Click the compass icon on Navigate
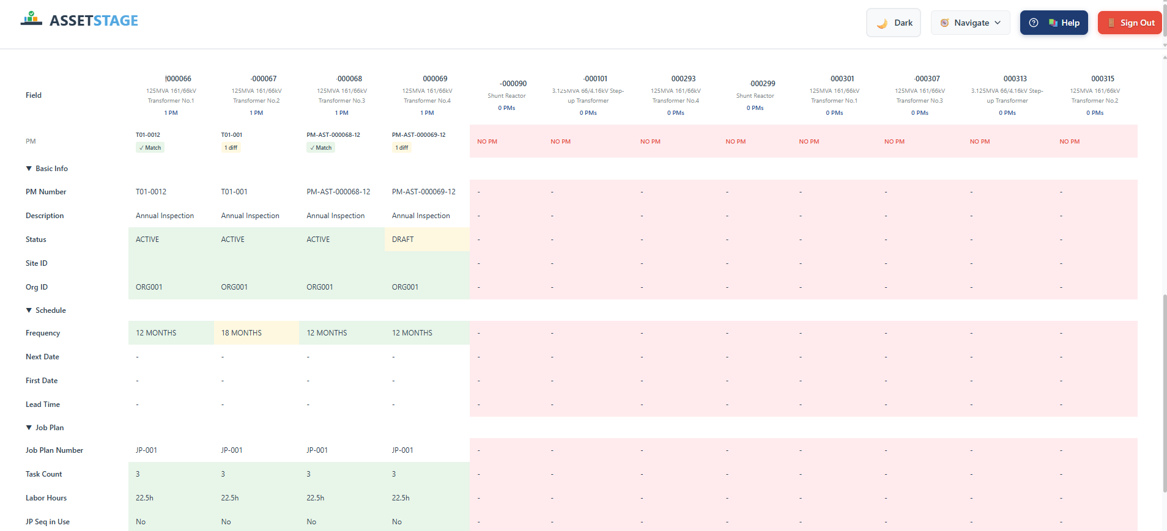The height and width of the screenshot is (531, 1167). [x=944, y=23]
